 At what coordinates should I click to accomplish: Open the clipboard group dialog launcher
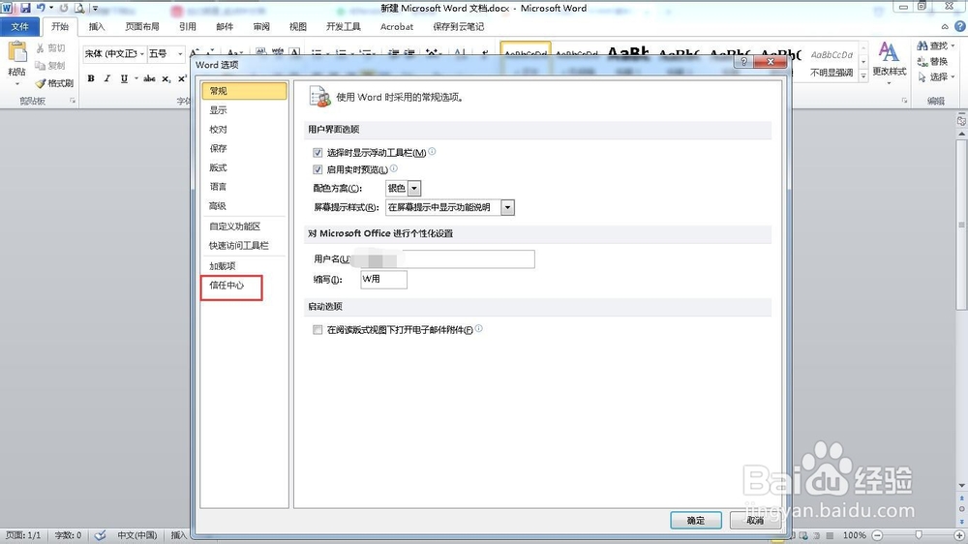(x=73, y=101)
